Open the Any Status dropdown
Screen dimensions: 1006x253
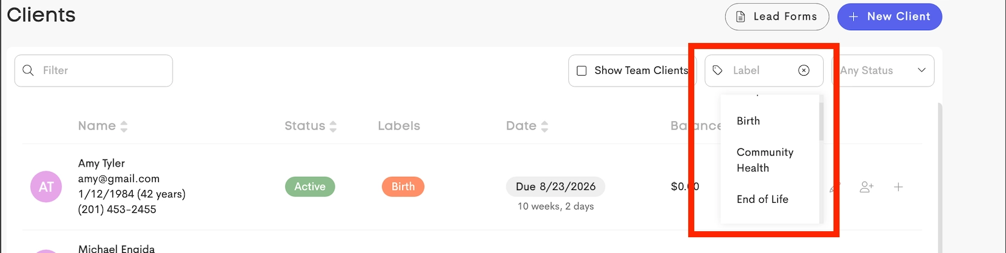pyautogui.click(x=883, y=71)
